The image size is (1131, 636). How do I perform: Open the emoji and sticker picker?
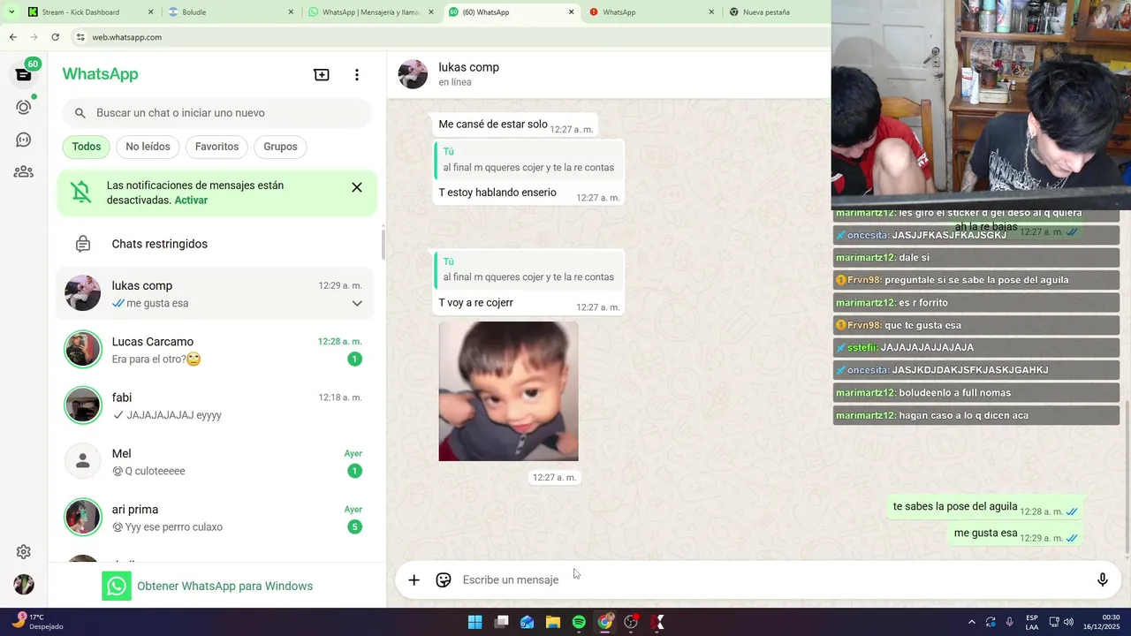coord(444,580)
